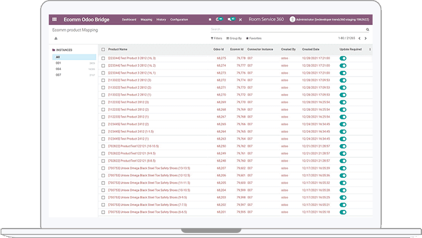Toggle Update Required for Odoo Id 68,275
This screenshot has width=422, height=238.
coord(343,58)
